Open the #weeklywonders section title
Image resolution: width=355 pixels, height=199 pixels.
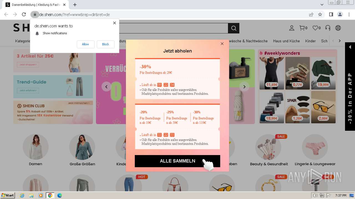click(282, 53)
